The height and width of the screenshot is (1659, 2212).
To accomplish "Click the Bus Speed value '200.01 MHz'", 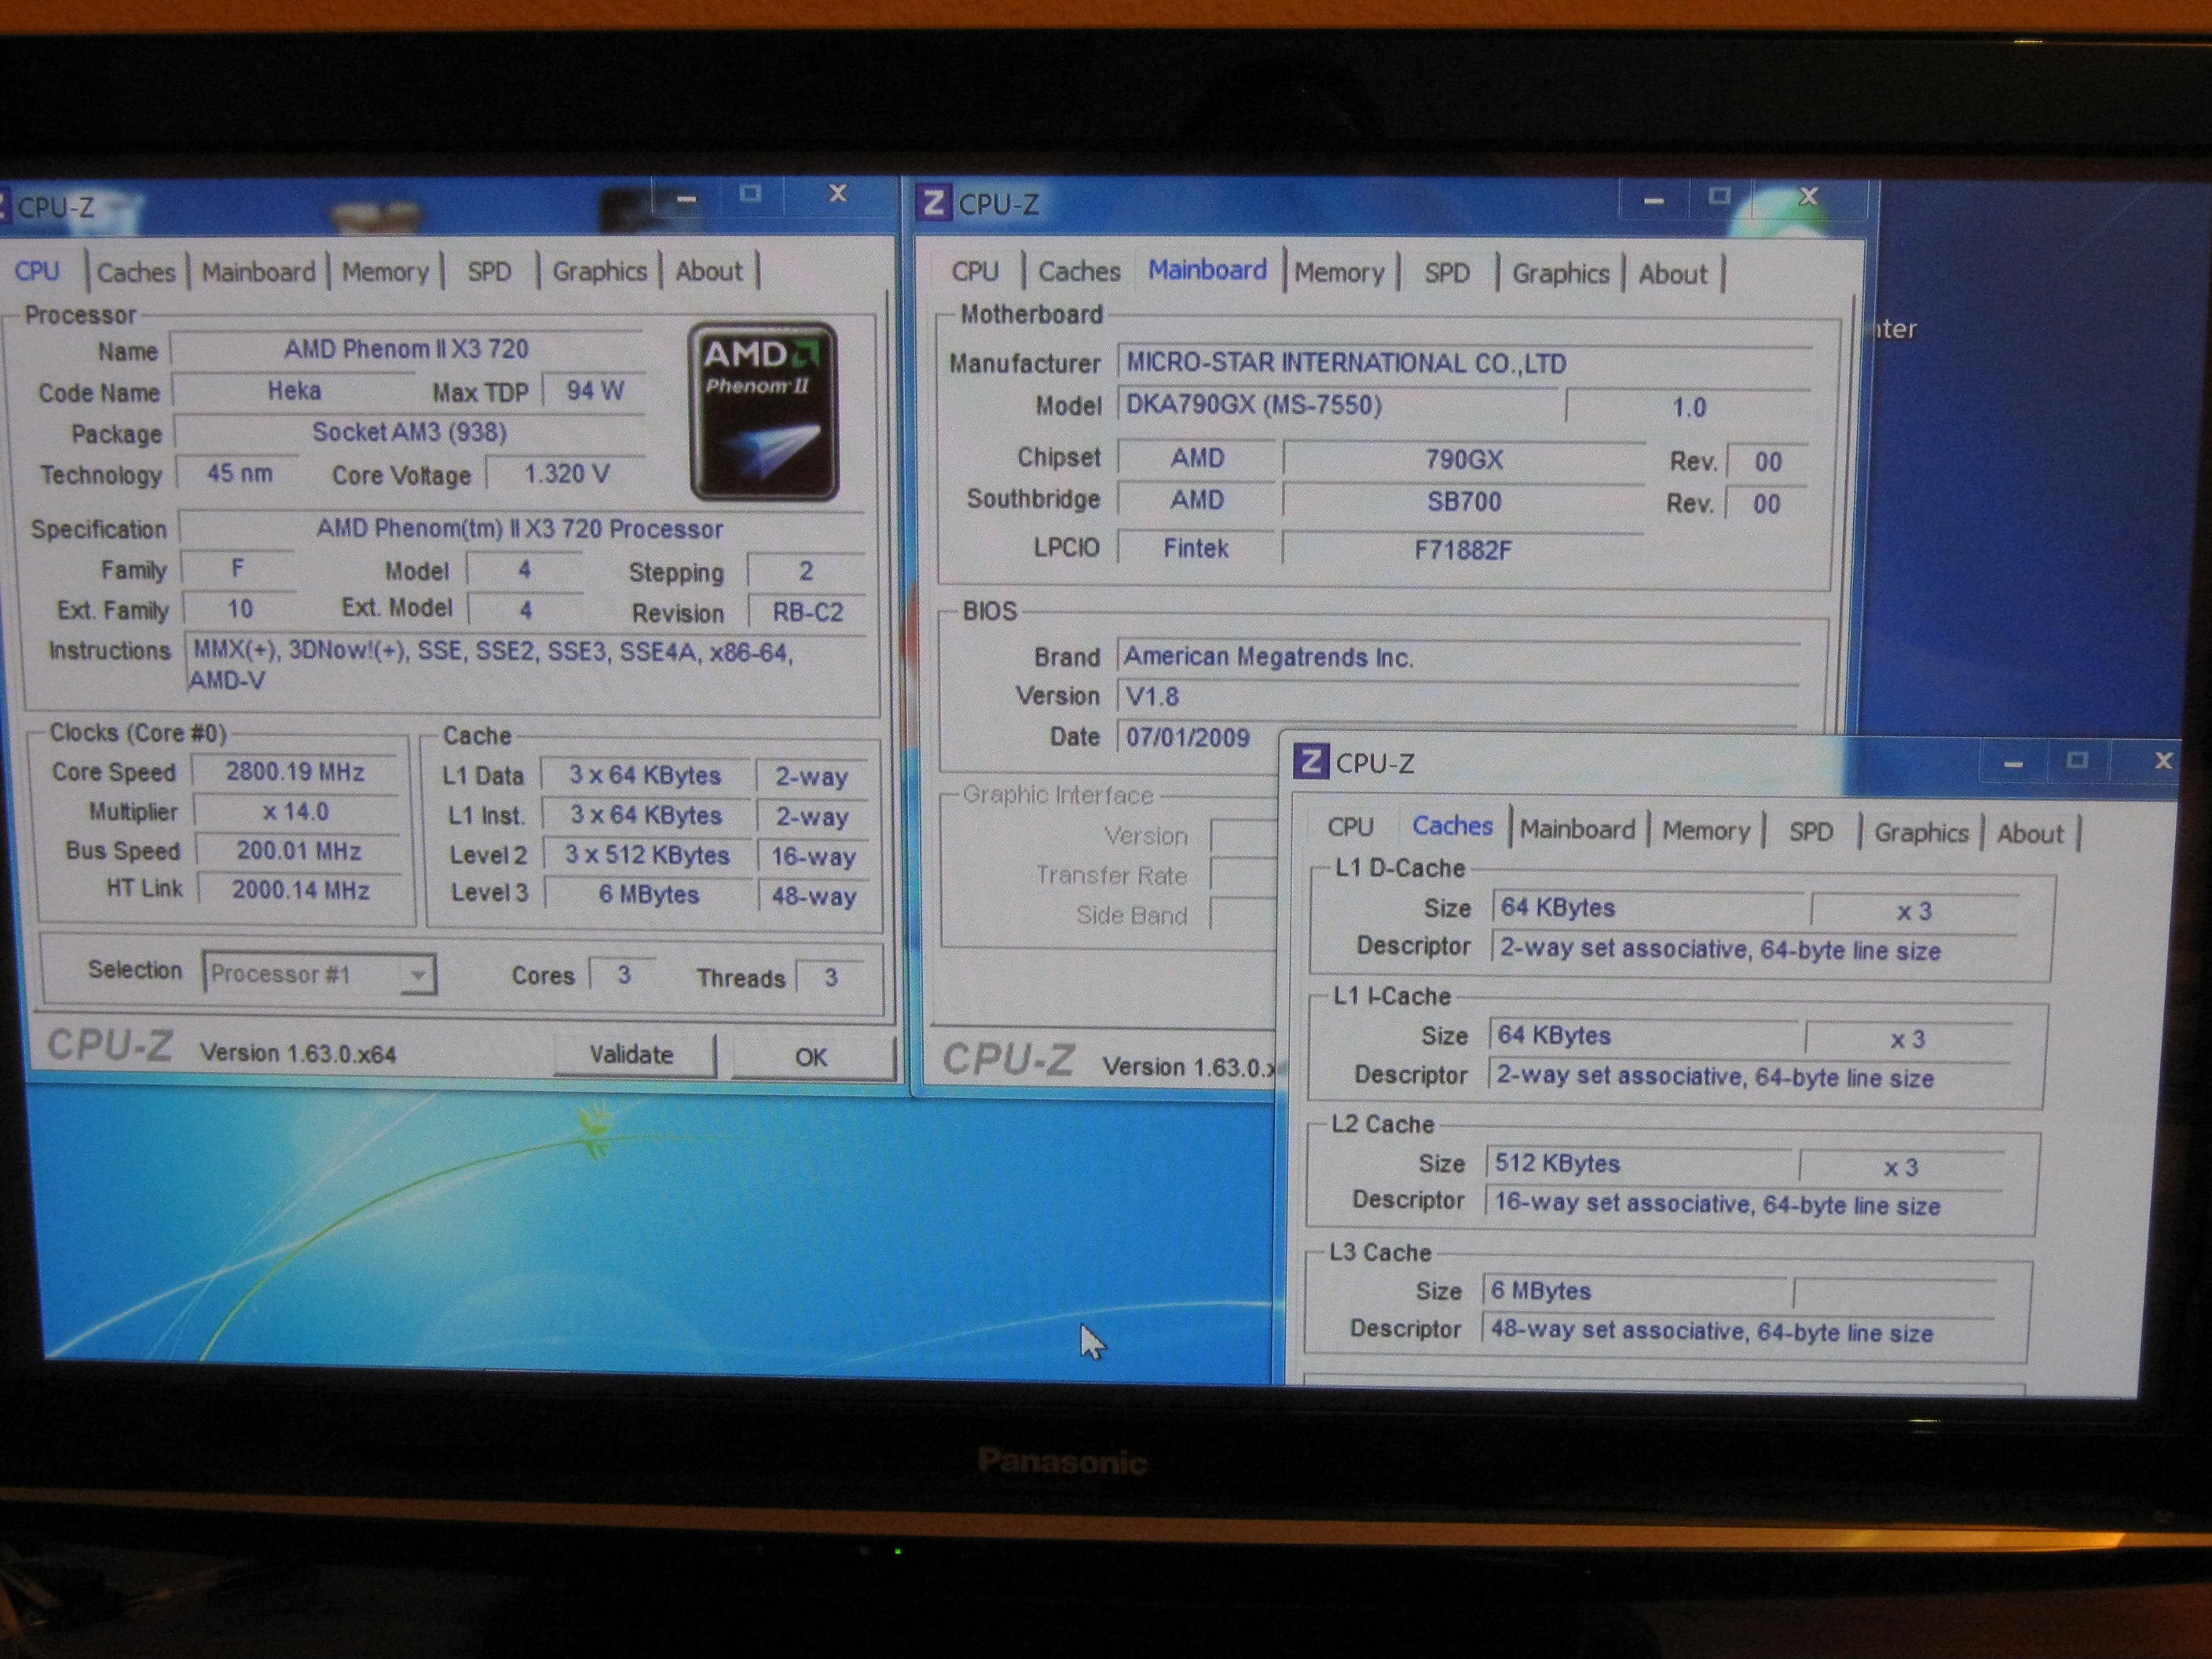I will (x=298, y=851).
